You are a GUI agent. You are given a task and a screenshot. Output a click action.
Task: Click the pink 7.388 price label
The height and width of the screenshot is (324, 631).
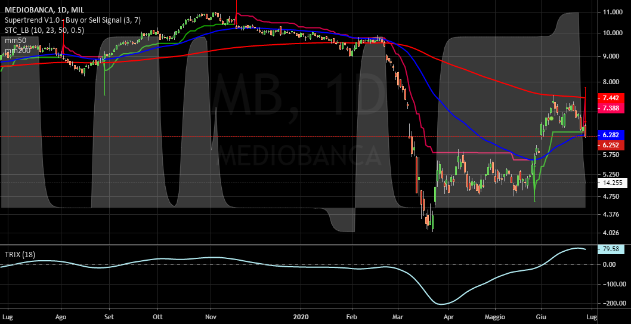(611, 108)
